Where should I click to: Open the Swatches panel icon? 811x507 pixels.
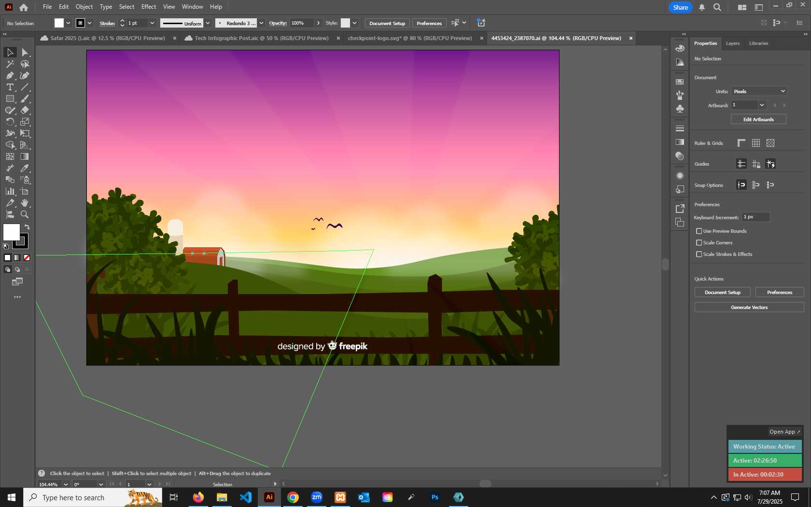[x=680, y=82]
